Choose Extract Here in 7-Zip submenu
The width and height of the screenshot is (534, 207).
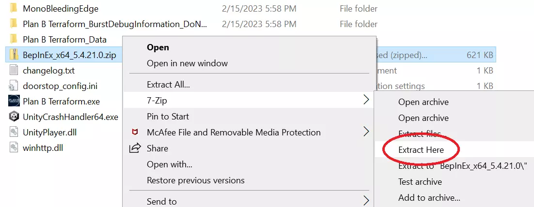coord(421,150)
